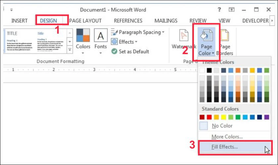Image resolution: width=278 pixels, height=165 pixels.
Task: Click the horizontal ruler at mark 3
Action: [94, 70]
